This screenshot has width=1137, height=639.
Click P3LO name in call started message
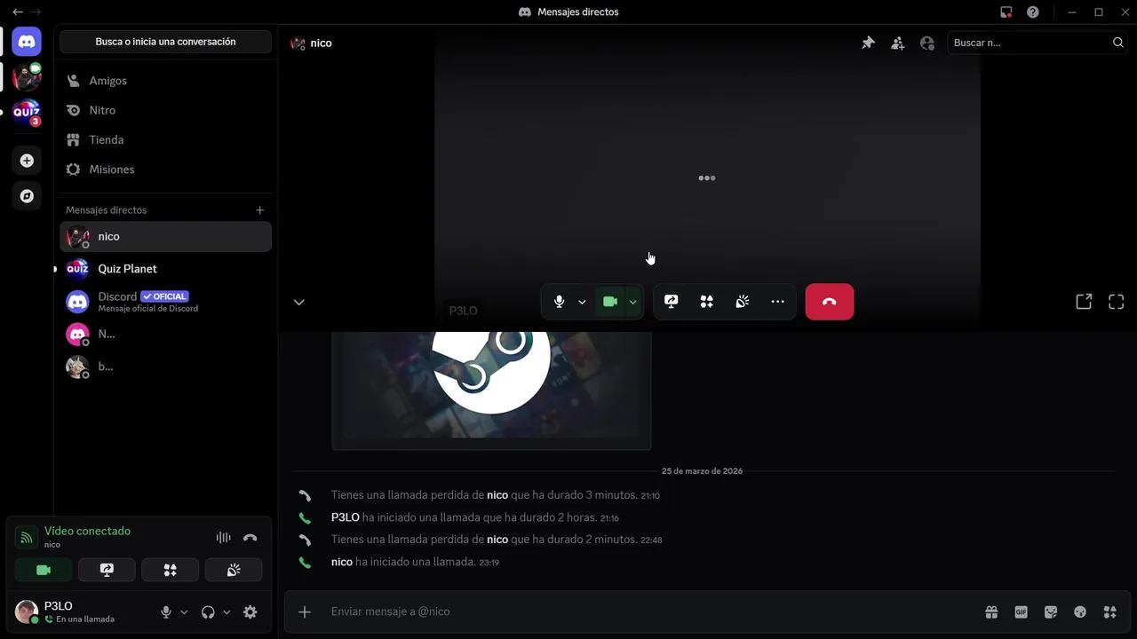click(345, 517)
